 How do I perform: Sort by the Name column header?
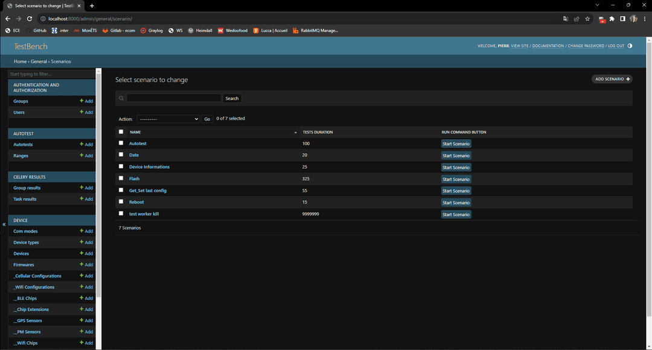pos(135,132)
